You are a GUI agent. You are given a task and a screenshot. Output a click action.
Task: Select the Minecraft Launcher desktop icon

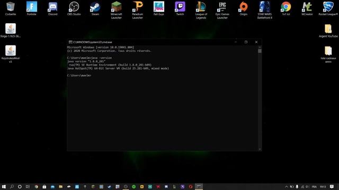coord(117,10)
